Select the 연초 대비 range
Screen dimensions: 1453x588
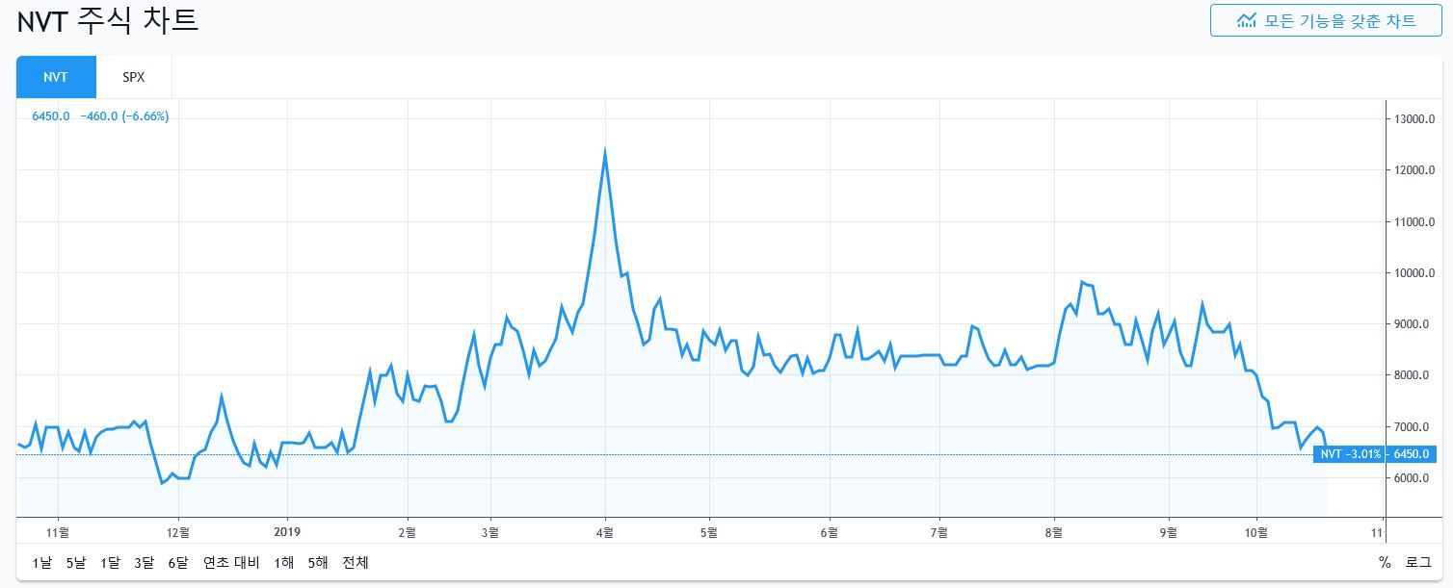pyautogui.click(x=231, y=562)
